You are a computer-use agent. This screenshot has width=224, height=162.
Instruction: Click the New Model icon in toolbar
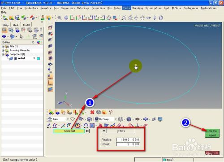coord(5,18)
